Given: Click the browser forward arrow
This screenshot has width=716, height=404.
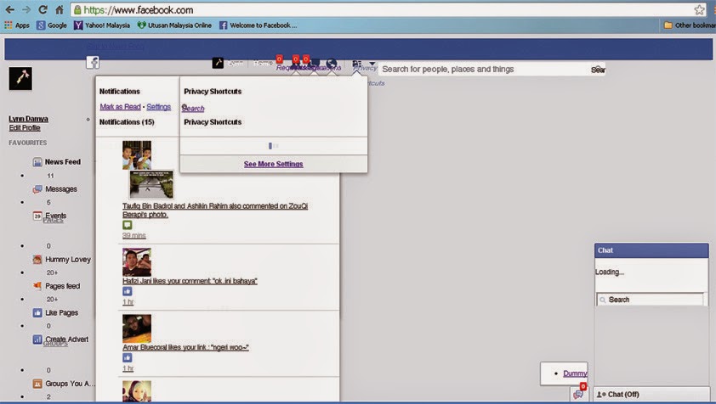Looking at the screenshot, I should [26, 9].
